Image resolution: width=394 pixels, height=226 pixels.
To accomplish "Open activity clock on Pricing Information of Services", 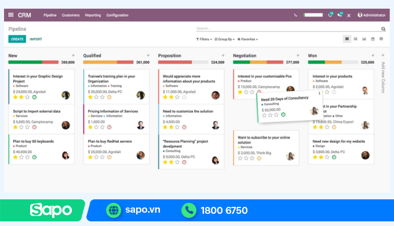I will [110, 127].
